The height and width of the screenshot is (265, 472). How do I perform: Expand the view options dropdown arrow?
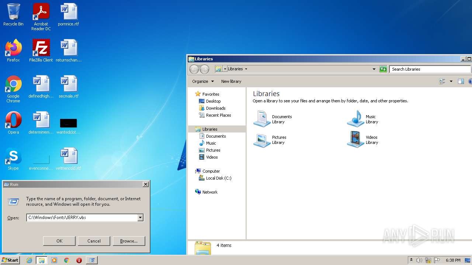click(x=451, y=81)
